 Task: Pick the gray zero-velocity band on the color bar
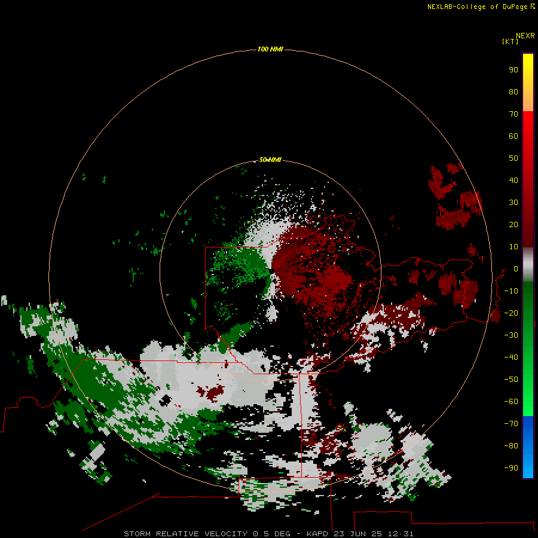[528, 265]
